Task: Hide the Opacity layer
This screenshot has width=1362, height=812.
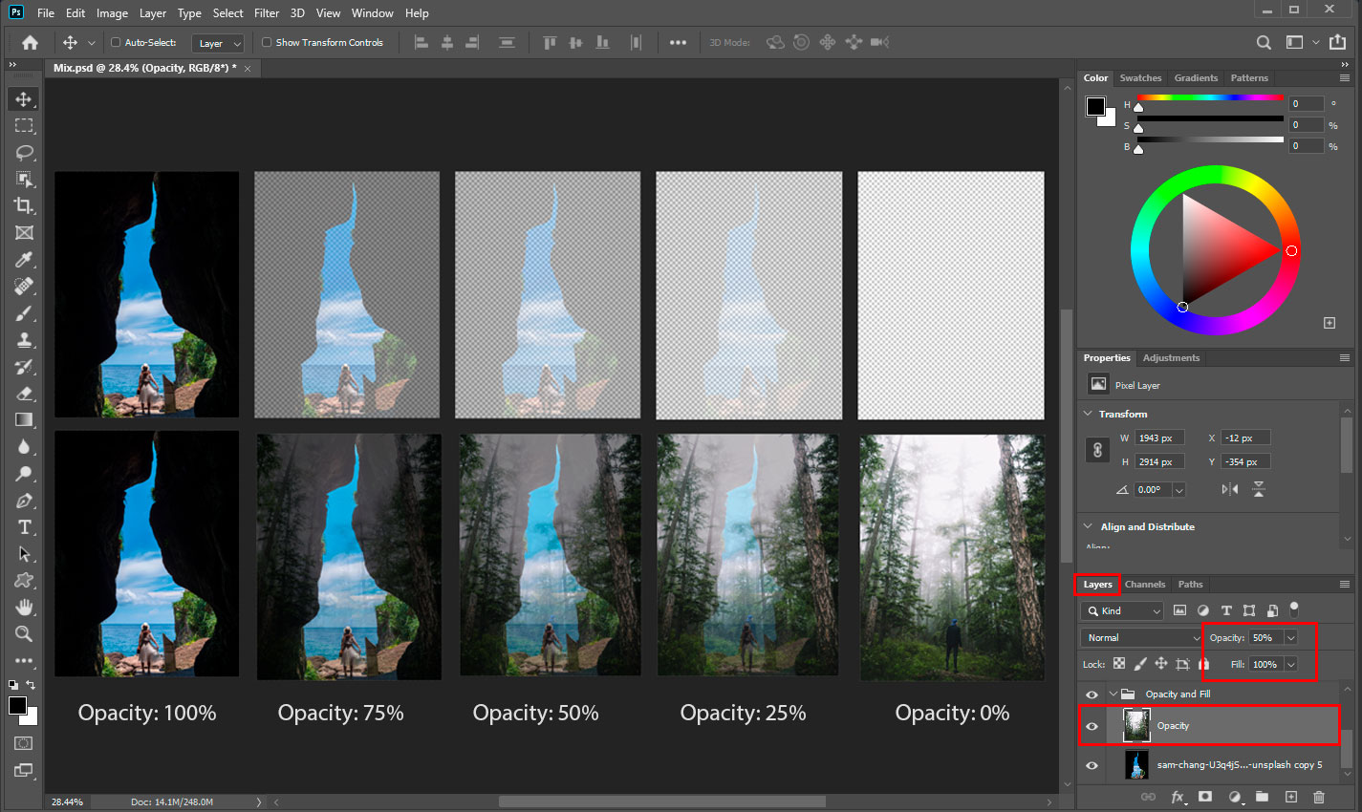Action: (x=1092, y=725)
